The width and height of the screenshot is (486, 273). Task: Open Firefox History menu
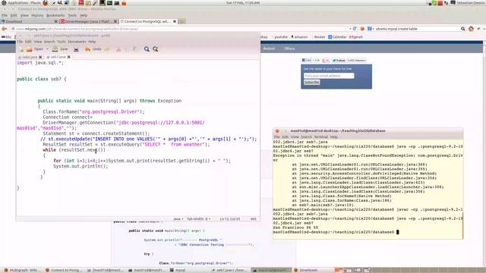(37, 15)
